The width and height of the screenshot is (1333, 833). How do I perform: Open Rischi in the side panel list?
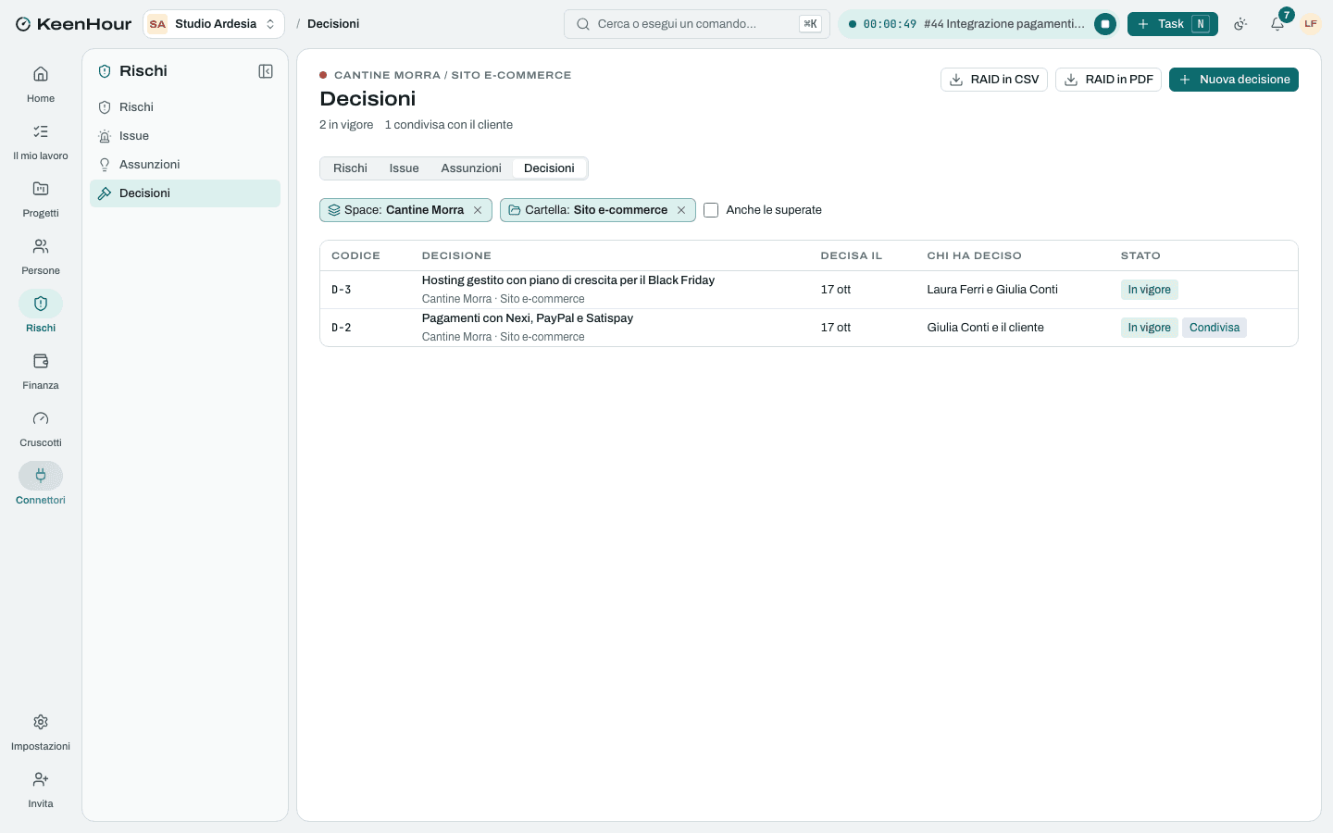coord(185,107)
